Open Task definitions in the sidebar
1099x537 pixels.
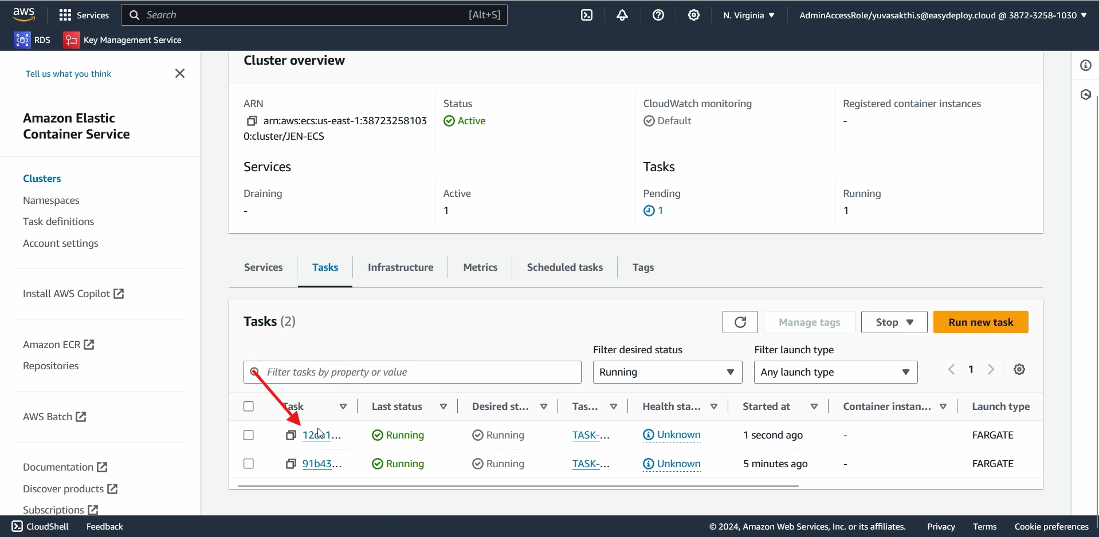[58, 222]
